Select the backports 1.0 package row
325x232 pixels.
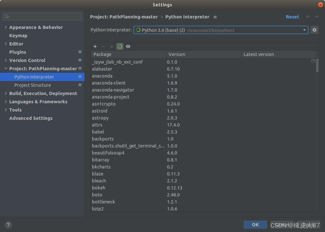[203, 139]
